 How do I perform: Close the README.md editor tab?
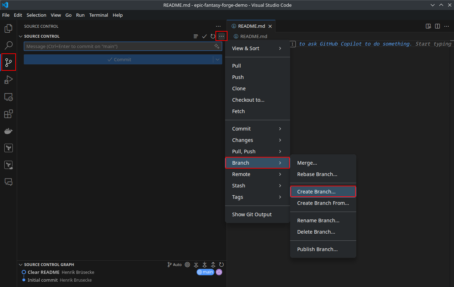pyautogui.click(x=270, y=26)
